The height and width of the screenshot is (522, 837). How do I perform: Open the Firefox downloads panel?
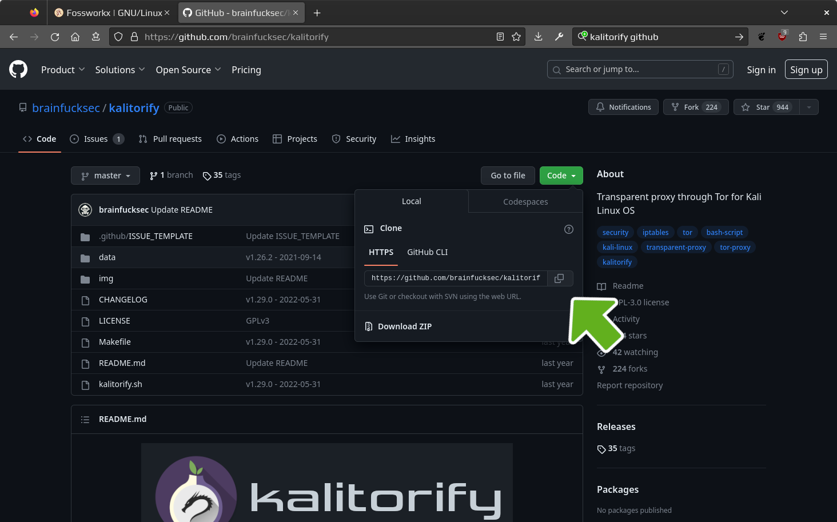tap(538, 37)
